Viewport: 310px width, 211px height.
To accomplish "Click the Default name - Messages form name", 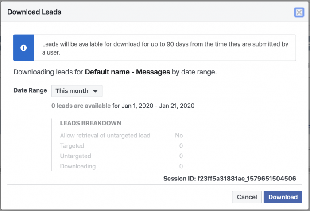I will (x=128, y=72).
